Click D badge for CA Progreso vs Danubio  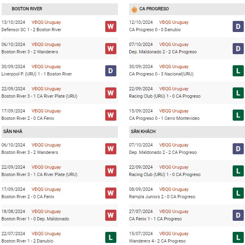(238, 26)
